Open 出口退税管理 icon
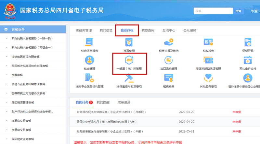 coord(168,61)
